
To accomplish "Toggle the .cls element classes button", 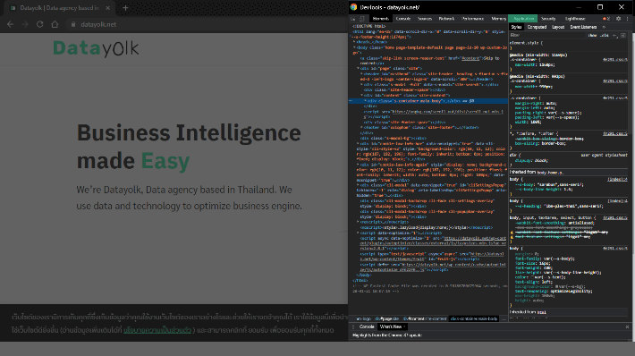I will click(605, 35).
